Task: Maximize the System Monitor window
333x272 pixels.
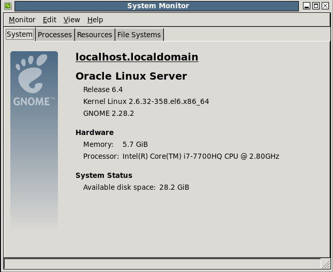Action: 316,6
